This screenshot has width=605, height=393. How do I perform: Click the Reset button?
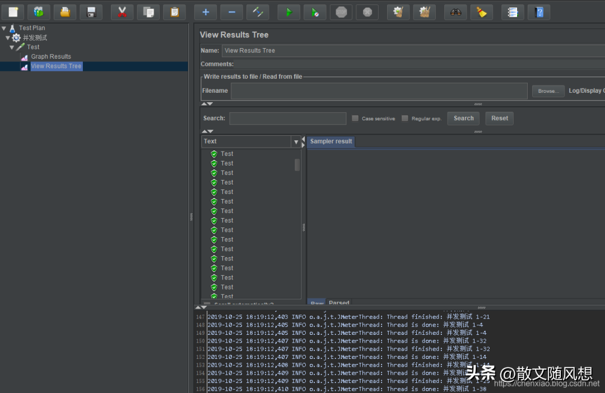pos(499,119)
